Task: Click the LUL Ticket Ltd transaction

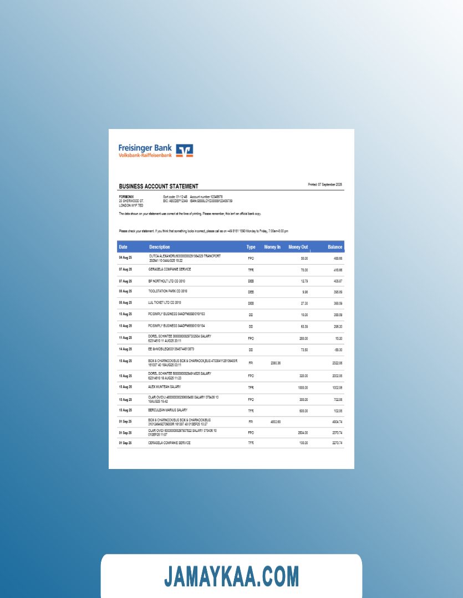Action: pyautogui.click(x=165, y=303)
